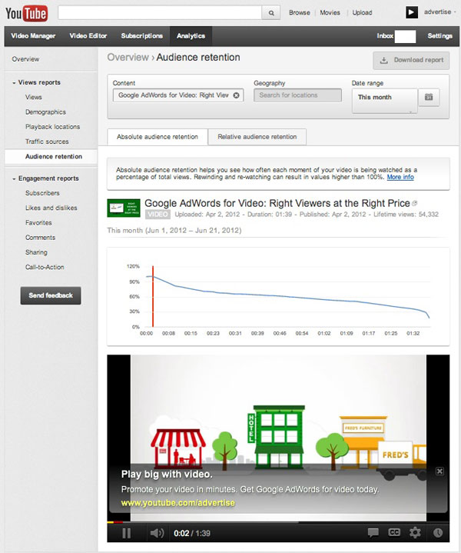461x553 pixels.
Task: Click the Watch Later clock icon
Action: pyautogui.click(x=438, y=532)
